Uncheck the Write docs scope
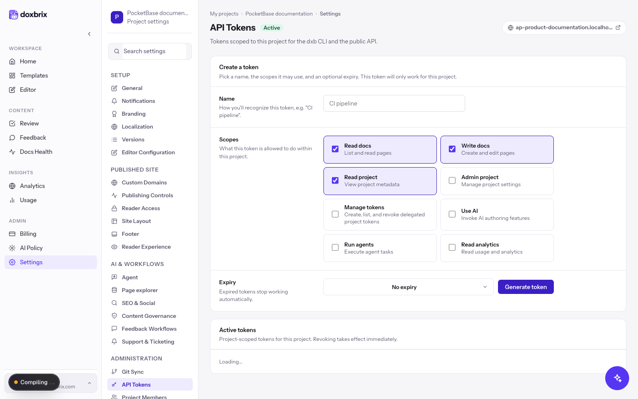 point(452,149)
